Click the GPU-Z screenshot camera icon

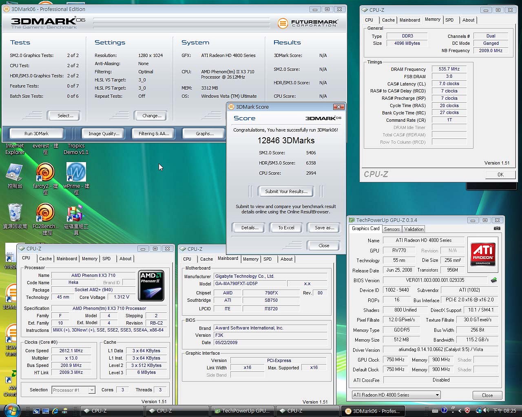pos(497,228)
